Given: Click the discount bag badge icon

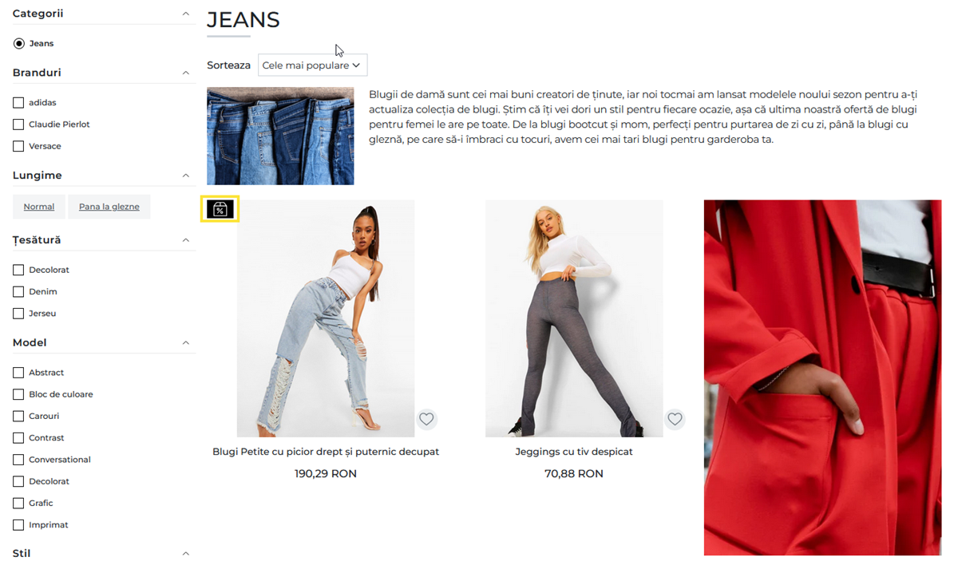Looking at the screenshot, I should tap(220, 209).
